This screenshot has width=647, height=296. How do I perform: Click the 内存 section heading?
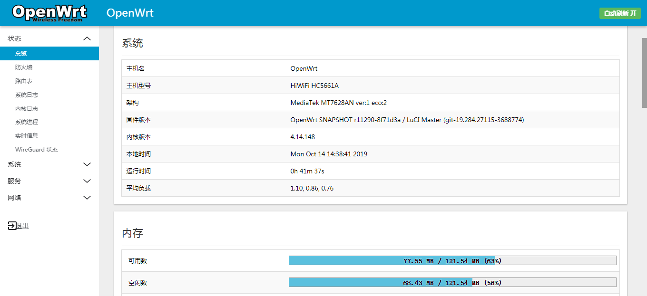(x=132, y=233)
